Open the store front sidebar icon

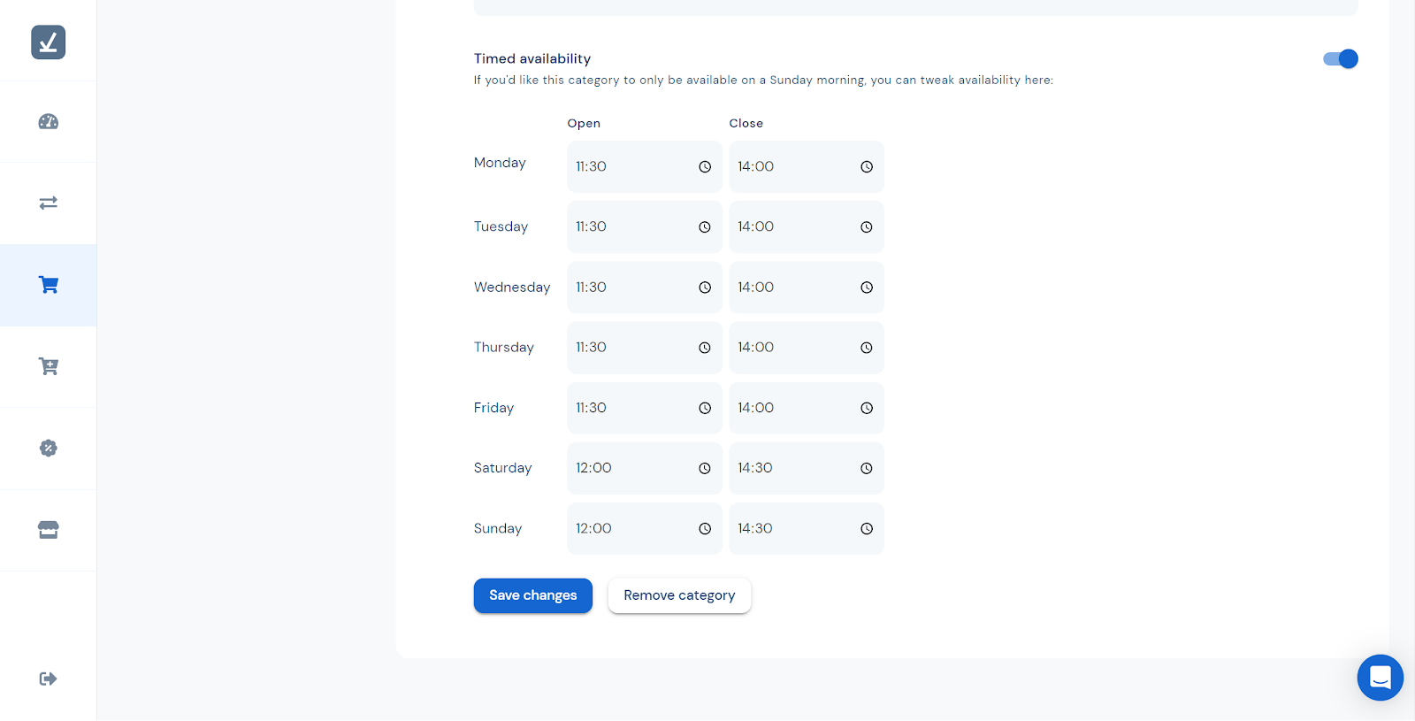point(48,529)
